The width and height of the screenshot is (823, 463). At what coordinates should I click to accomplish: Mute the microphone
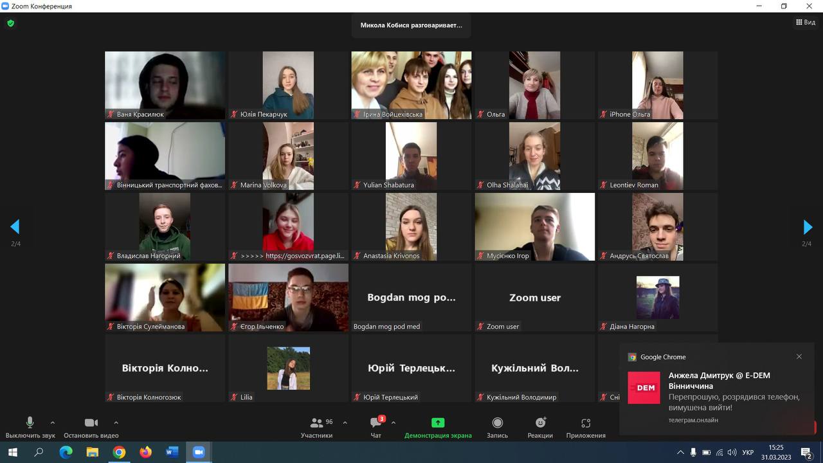click(x=30, y=422)
